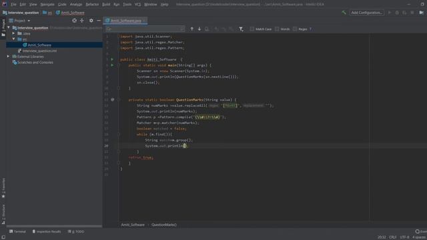Open the Navigate menu
The image size is (427, 240).
pyautogui.click(x=47, y=5)
